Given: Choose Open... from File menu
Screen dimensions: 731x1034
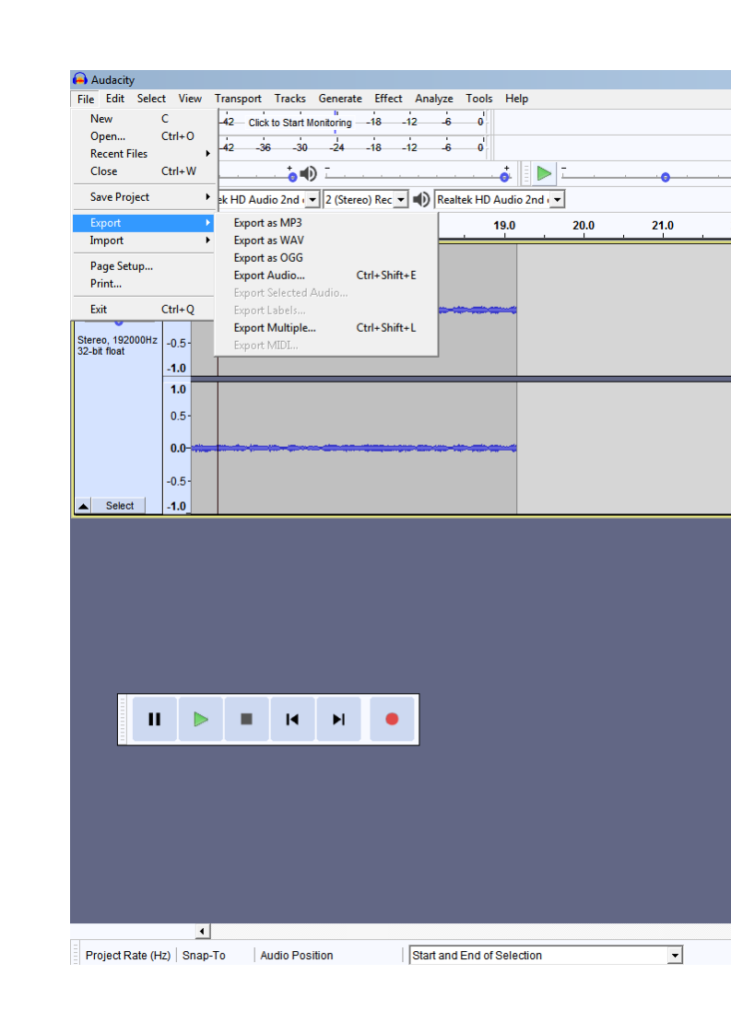Looking at the screenshot, I should click(143, 135).
